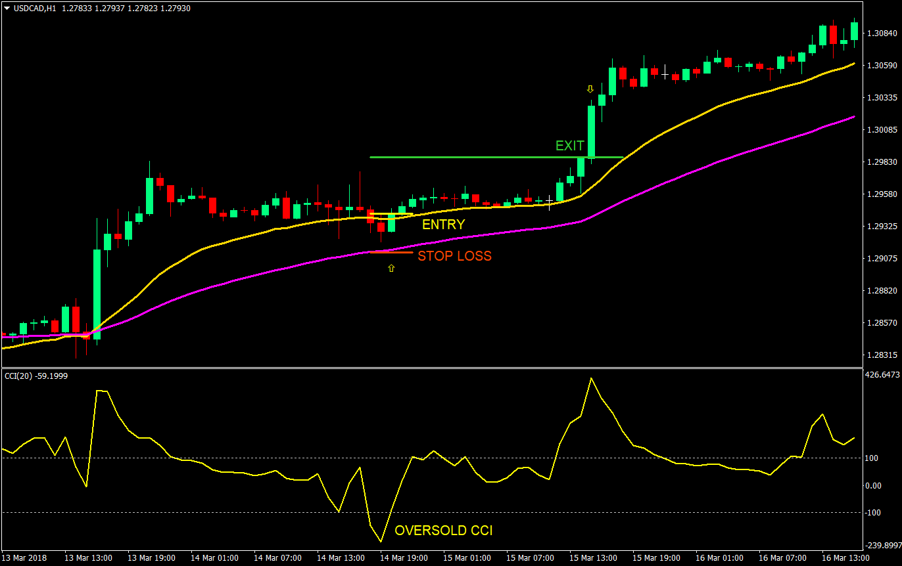Click price level 1.28315 on the axis
902x566 pixels.
(x=883, y=355)
